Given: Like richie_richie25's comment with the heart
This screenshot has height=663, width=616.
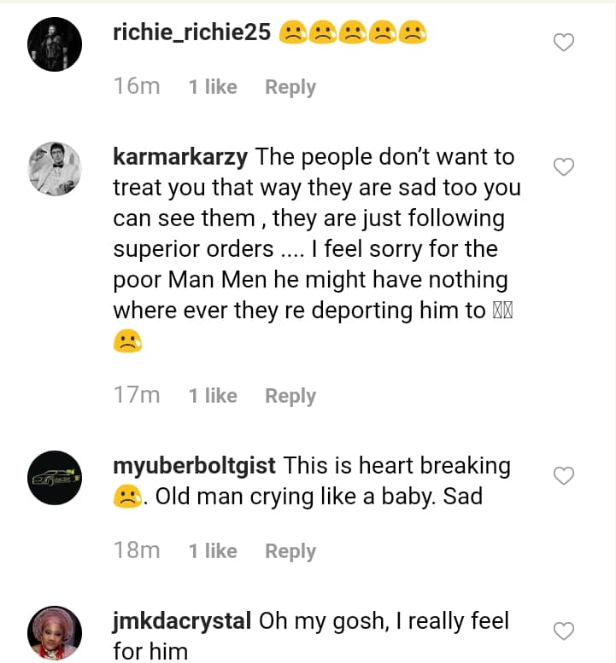Looking at the screenshot, I should [564, 42].
